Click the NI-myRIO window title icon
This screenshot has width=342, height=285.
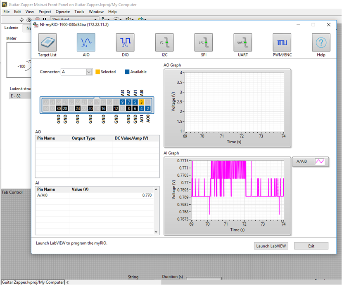click(x=36, y=25)
